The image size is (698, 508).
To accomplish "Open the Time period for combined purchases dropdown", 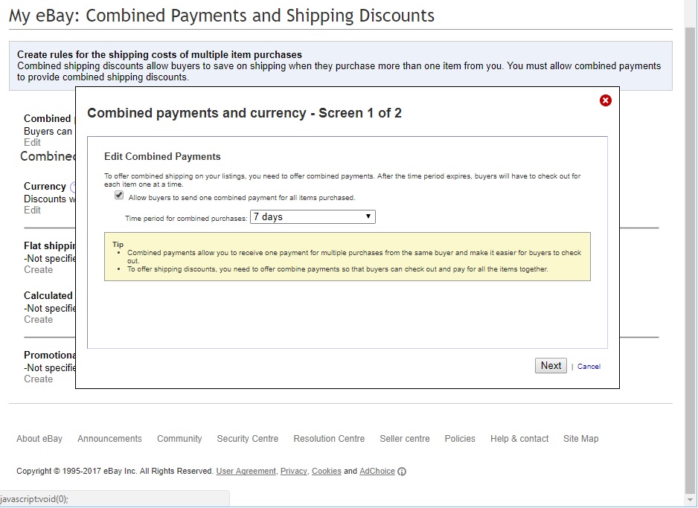I will click(x=313, y=217).
